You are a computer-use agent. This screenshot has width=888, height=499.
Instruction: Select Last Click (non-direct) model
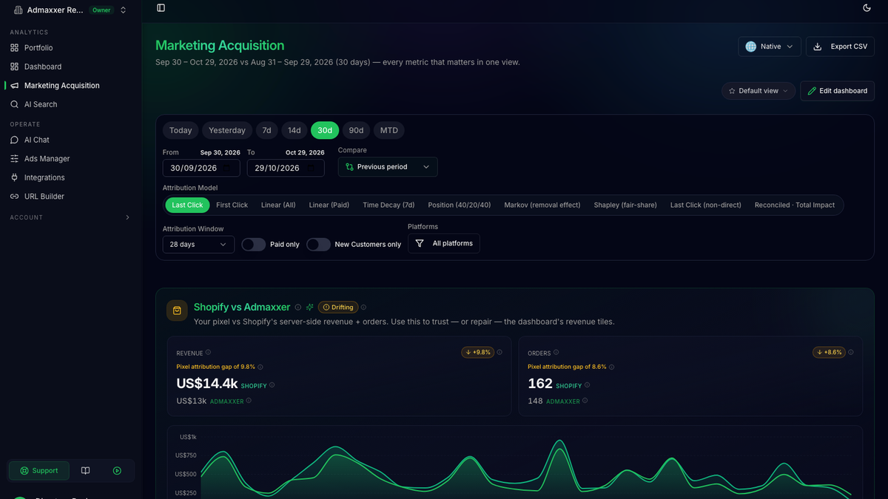(x=706, y=205)
